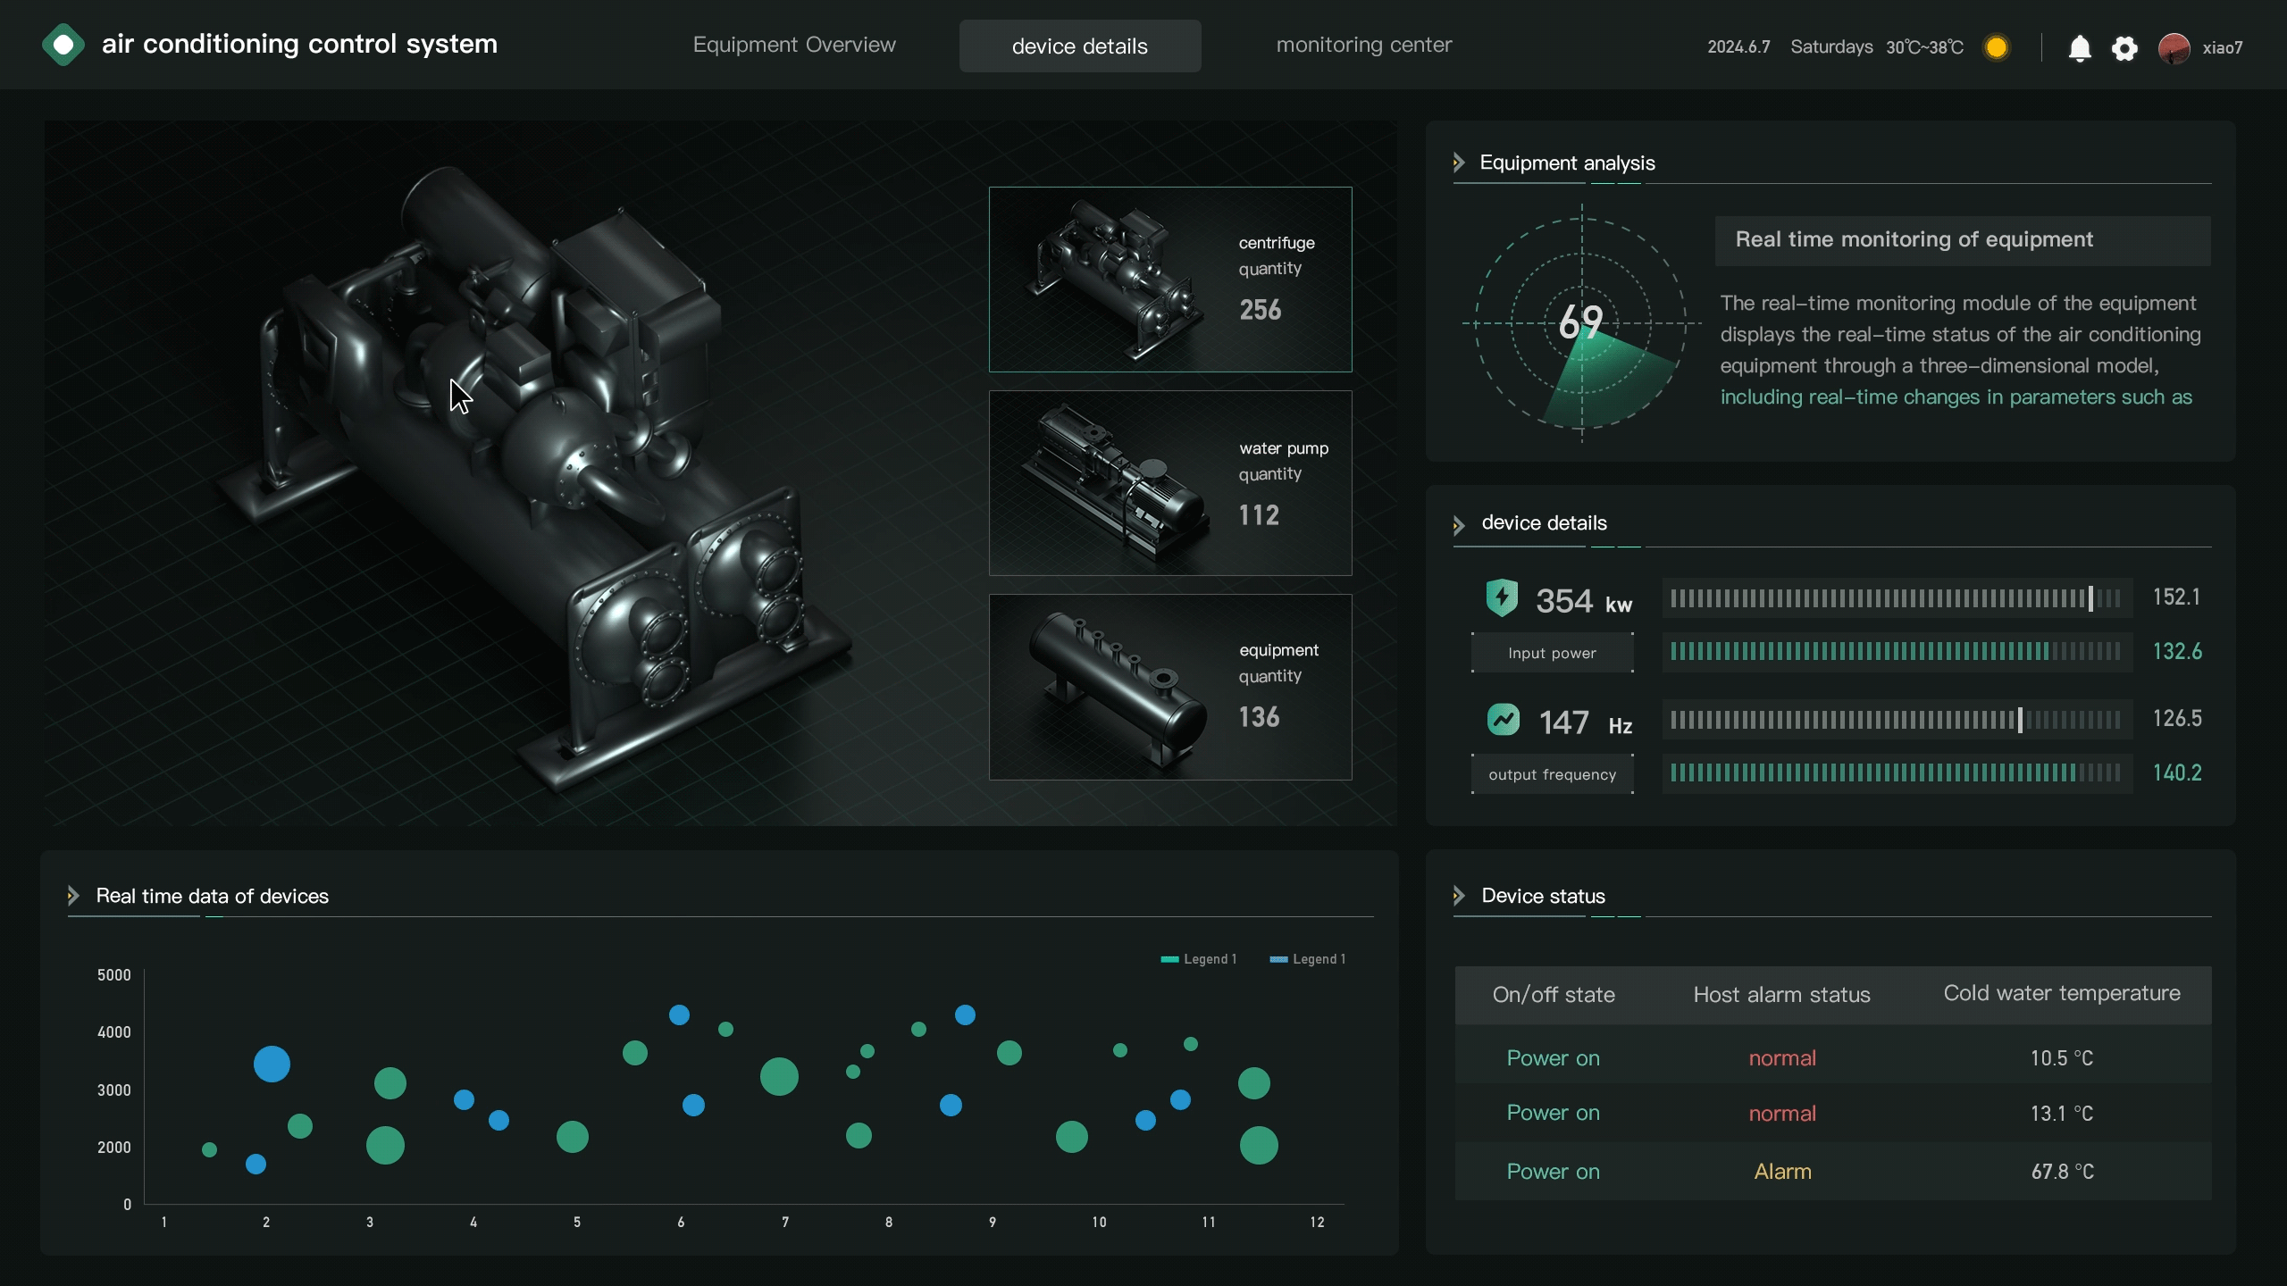The image size is (2287, 1286).
Task: Open the monitoring center tab
Action: tap(1364, 45)
